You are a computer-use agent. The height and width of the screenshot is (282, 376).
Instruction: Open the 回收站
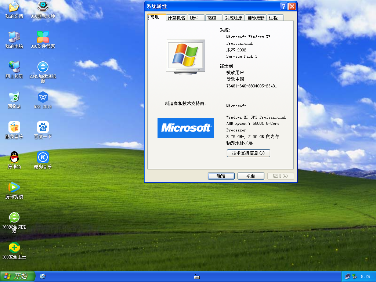coord(14,97)
